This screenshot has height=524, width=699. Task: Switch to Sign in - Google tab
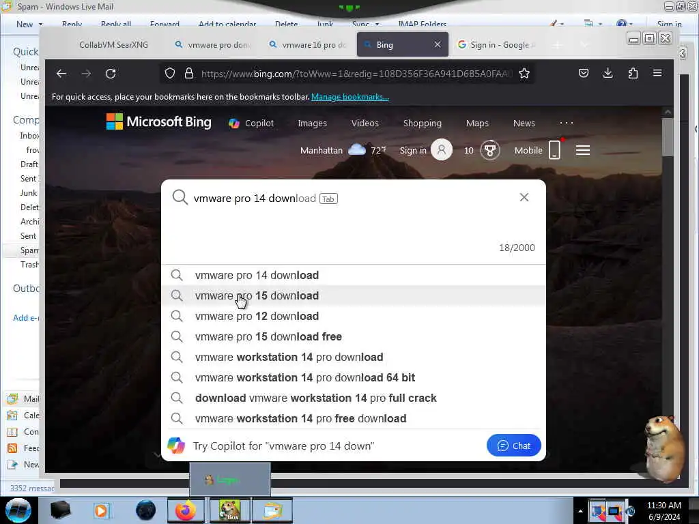(497, 44)
